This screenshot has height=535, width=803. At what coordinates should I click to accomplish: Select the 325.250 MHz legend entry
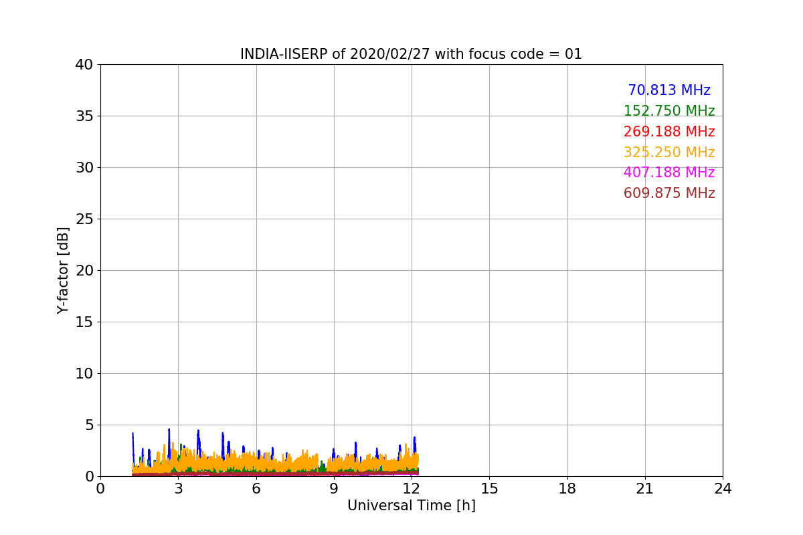(669, 152)
